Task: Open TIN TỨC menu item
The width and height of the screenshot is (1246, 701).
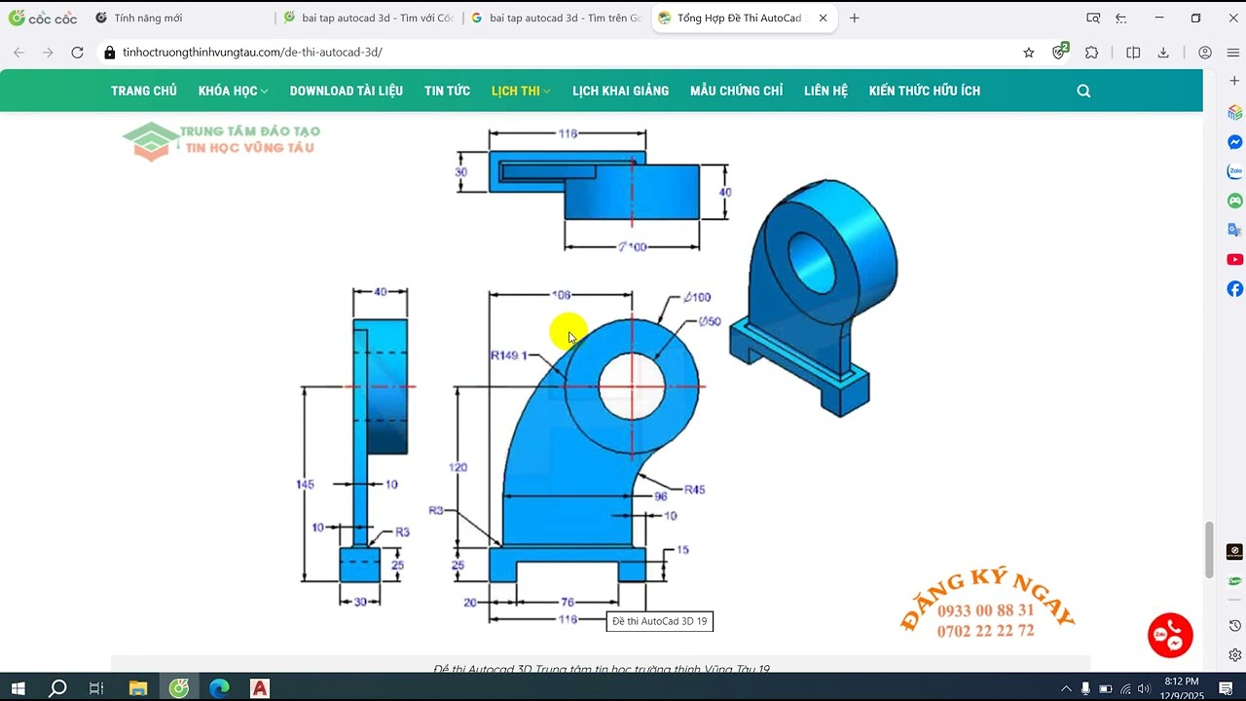Action: [x=447, y=91]
